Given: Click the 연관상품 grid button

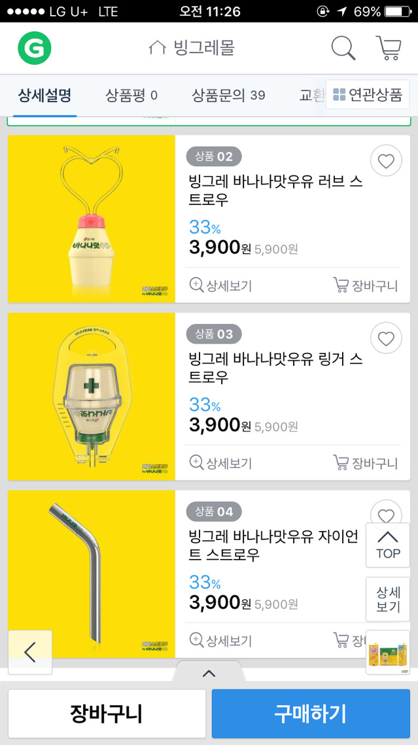Looking at the screenshot, I should click(x=368, y=95).
